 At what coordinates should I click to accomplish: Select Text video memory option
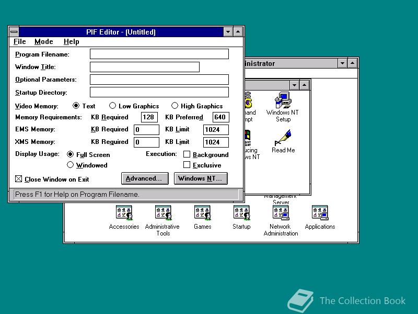(76, 106)
